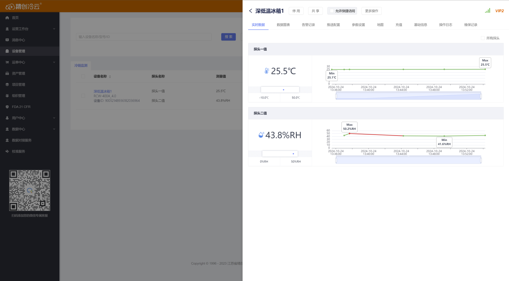Click the 组织管理 sidebar icon
509x281 pixels.
(x=7, y=96)
